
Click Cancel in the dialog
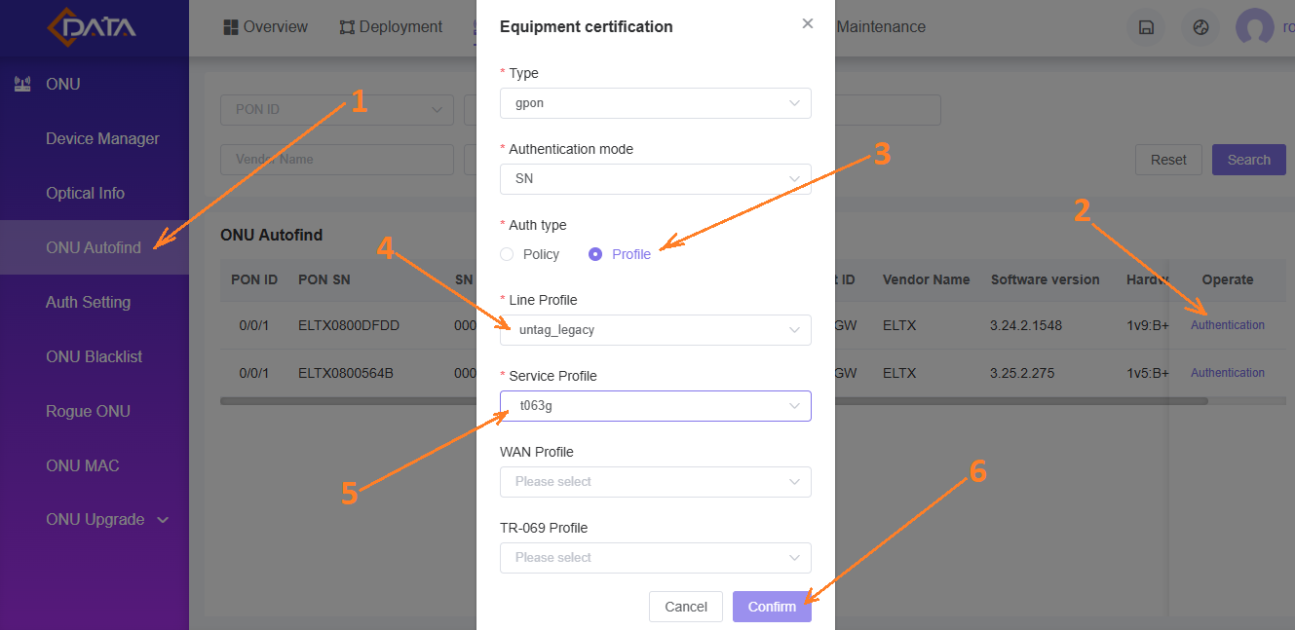686,607
